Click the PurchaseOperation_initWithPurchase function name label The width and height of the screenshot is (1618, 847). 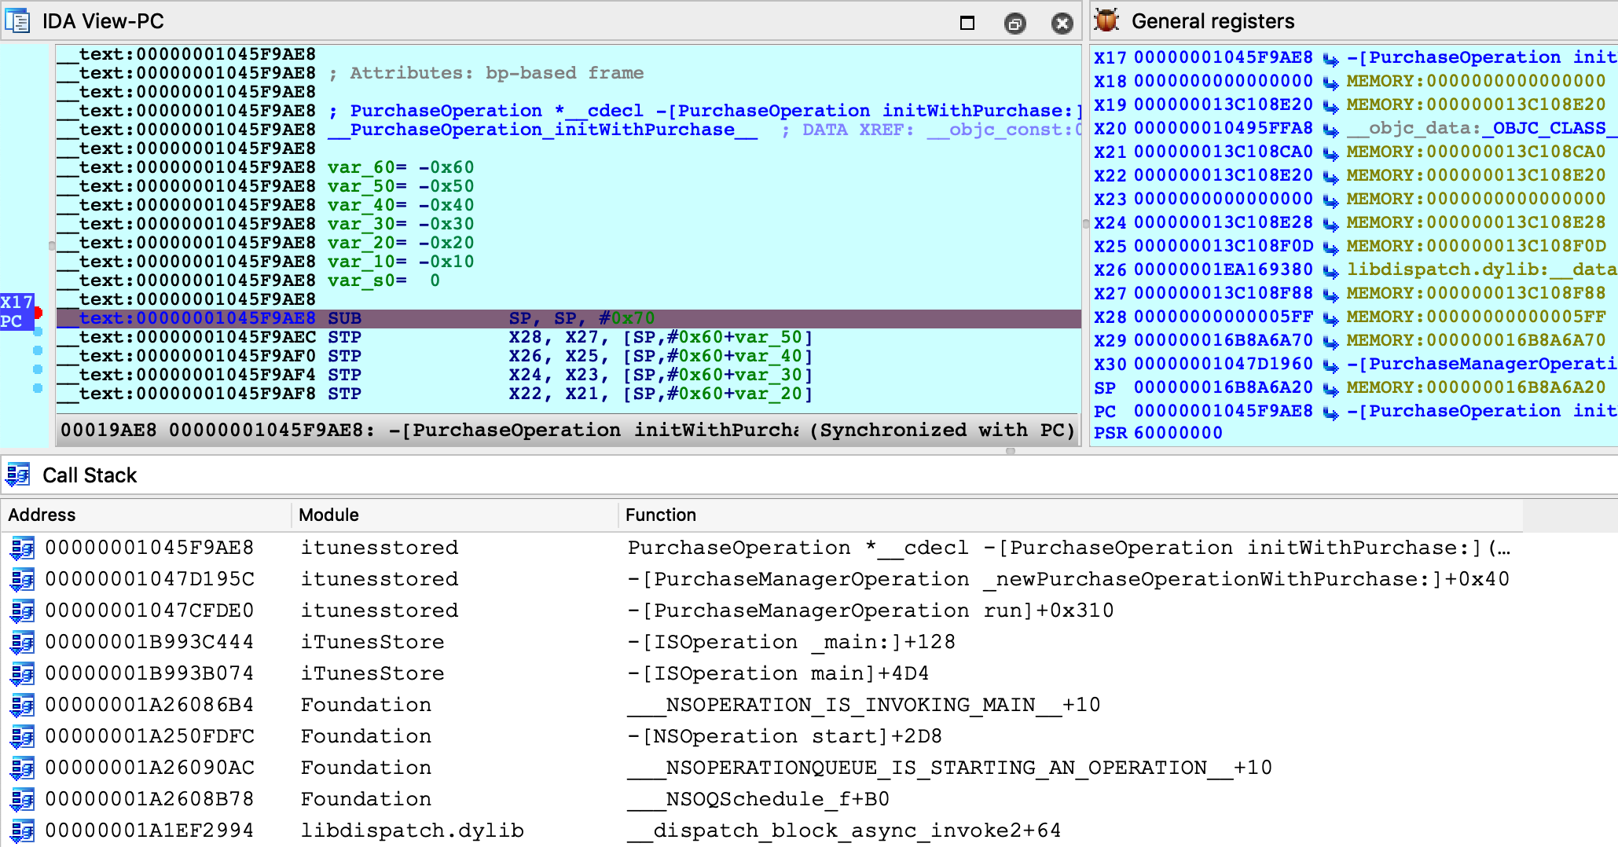(542, 130)
